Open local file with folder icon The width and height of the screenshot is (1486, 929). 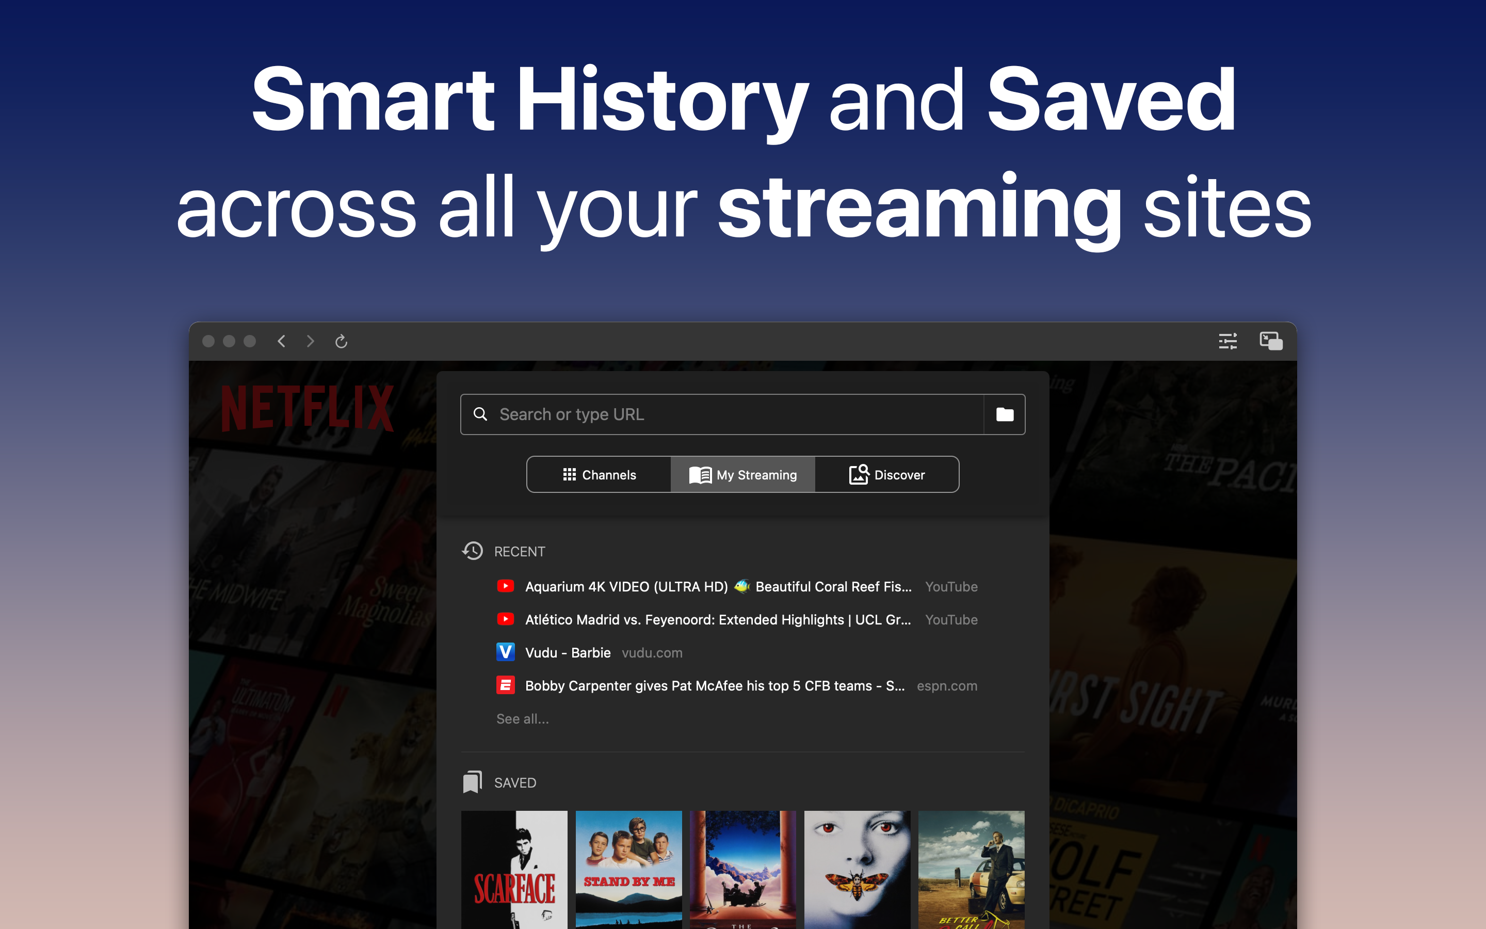1005,415
